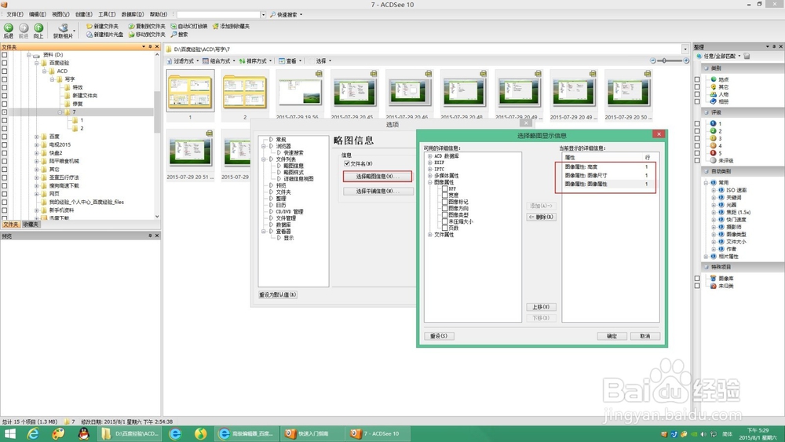This screenshot has width=785, height=442.
Task: Check the Unrated (未评级) checkbox
Action: pos(697,160)
